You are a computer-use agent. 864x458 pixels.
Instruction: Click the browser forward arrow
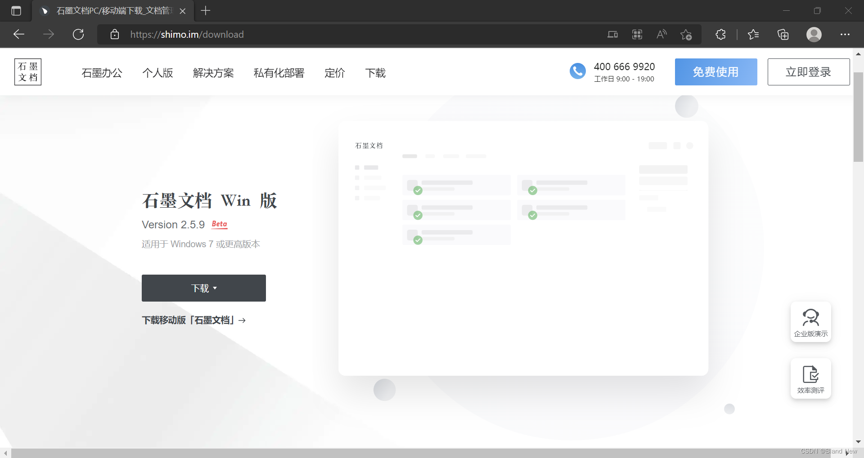tap(49, 35)
